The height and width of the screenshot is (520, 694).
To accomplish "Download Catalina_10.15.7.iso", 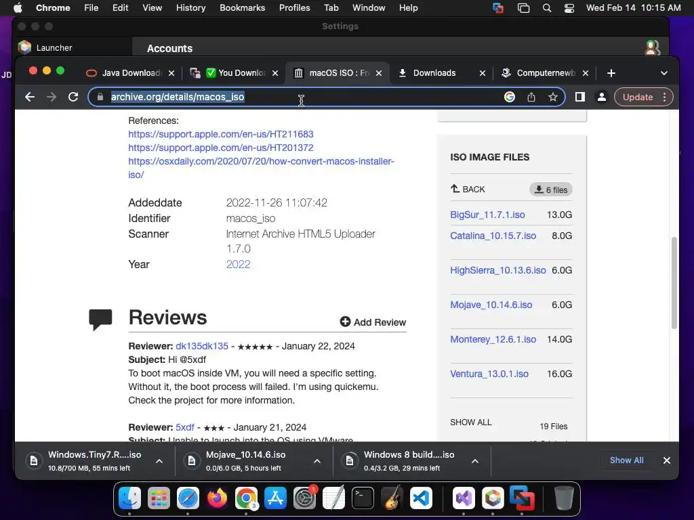I will pos(493,236).
